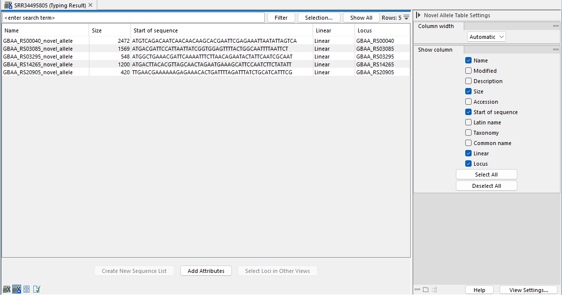Screen dimensions: 562x295
Task: Enable the Description column checkbox
Action: (x=468, y=81)
